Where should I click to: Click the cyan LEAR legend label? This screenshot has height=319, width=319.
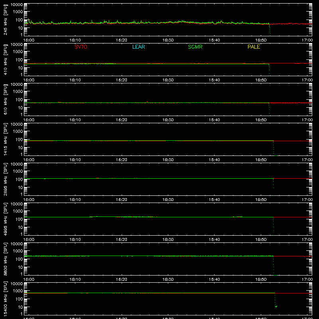(138, 47)
